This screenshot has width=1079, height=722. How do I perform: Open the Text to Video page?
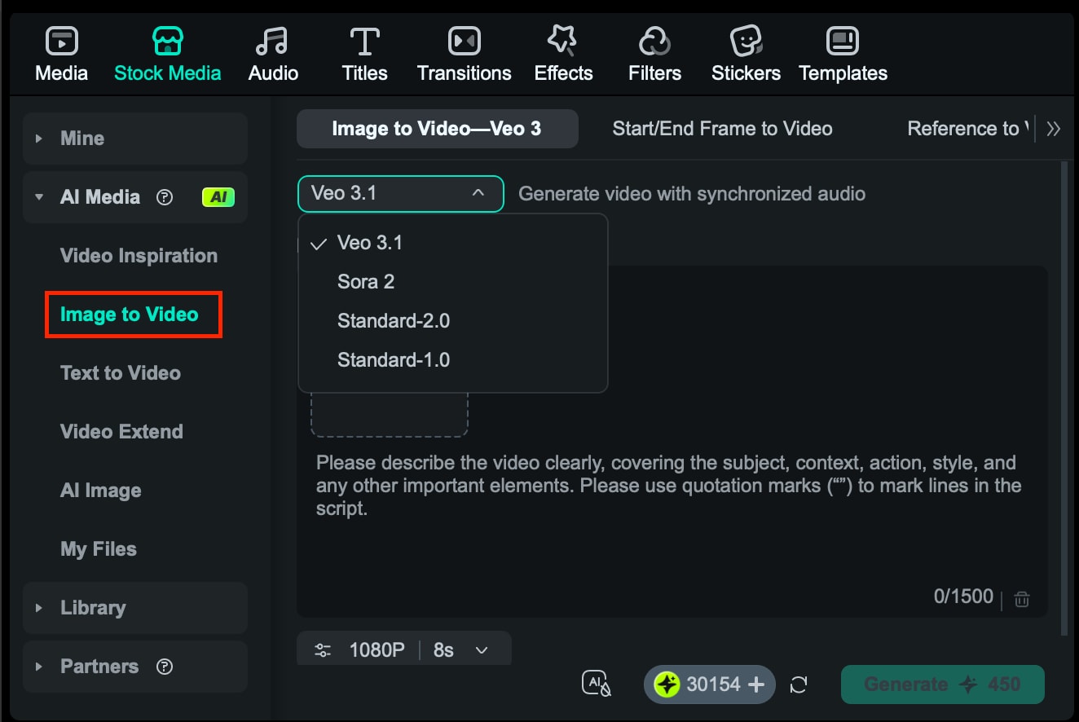tap(120, 372)
